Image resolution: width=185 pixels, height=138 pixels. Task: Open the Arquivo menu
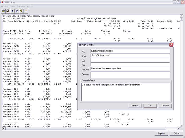(4, 6)
